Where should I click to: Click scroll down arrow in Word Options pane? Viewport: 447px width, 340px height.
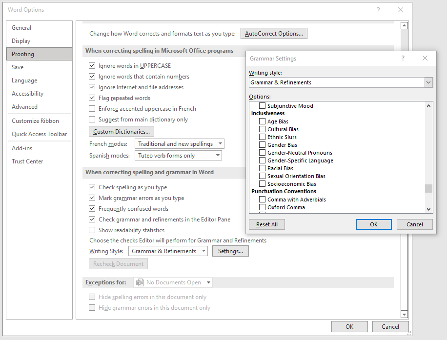tap(404, 314)
